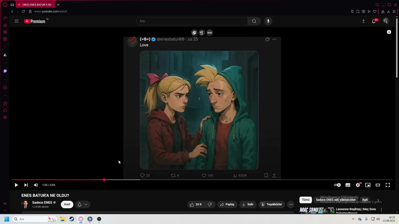Screen dimensions: 399x224
Task: Open video player settings gear
Action: [x=358, y=185]
